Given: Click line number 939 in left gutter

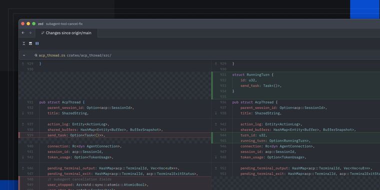Looking at the screenshot, I should pos(30,135).
